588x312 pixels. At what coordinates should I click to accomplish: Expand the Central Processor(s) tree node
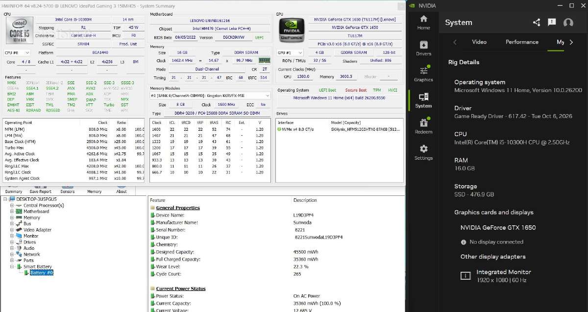pyautogui.click(x=12, y=206)
